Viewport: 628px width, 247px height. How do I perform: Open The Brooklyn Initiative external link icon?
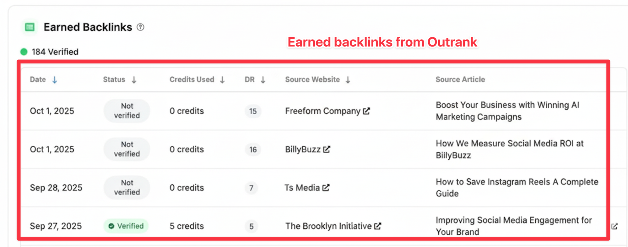click(378, 226)
